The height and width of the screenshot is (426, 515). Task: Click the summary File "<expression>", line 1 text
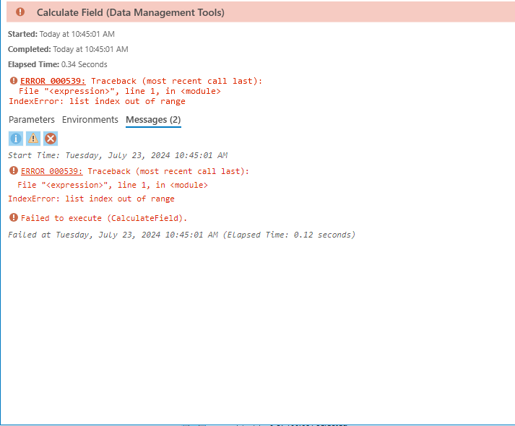click(x=120, y=91)
